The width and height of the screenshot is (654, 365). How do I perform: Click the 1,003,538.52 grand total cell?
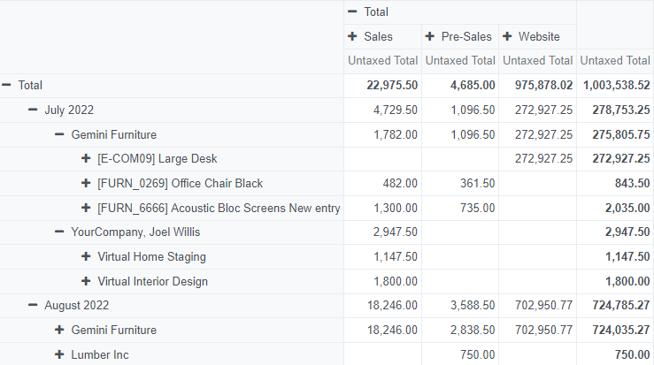[616, 86]
